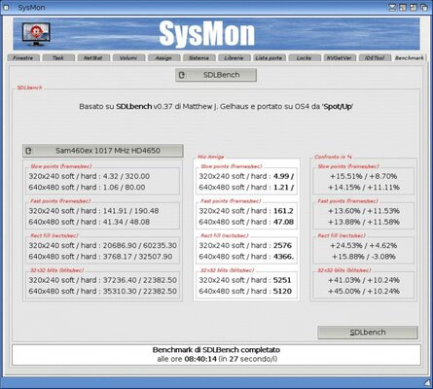Open the NetStat tab
The width and height of the screenshot is (433, 389).
[93, 57]
